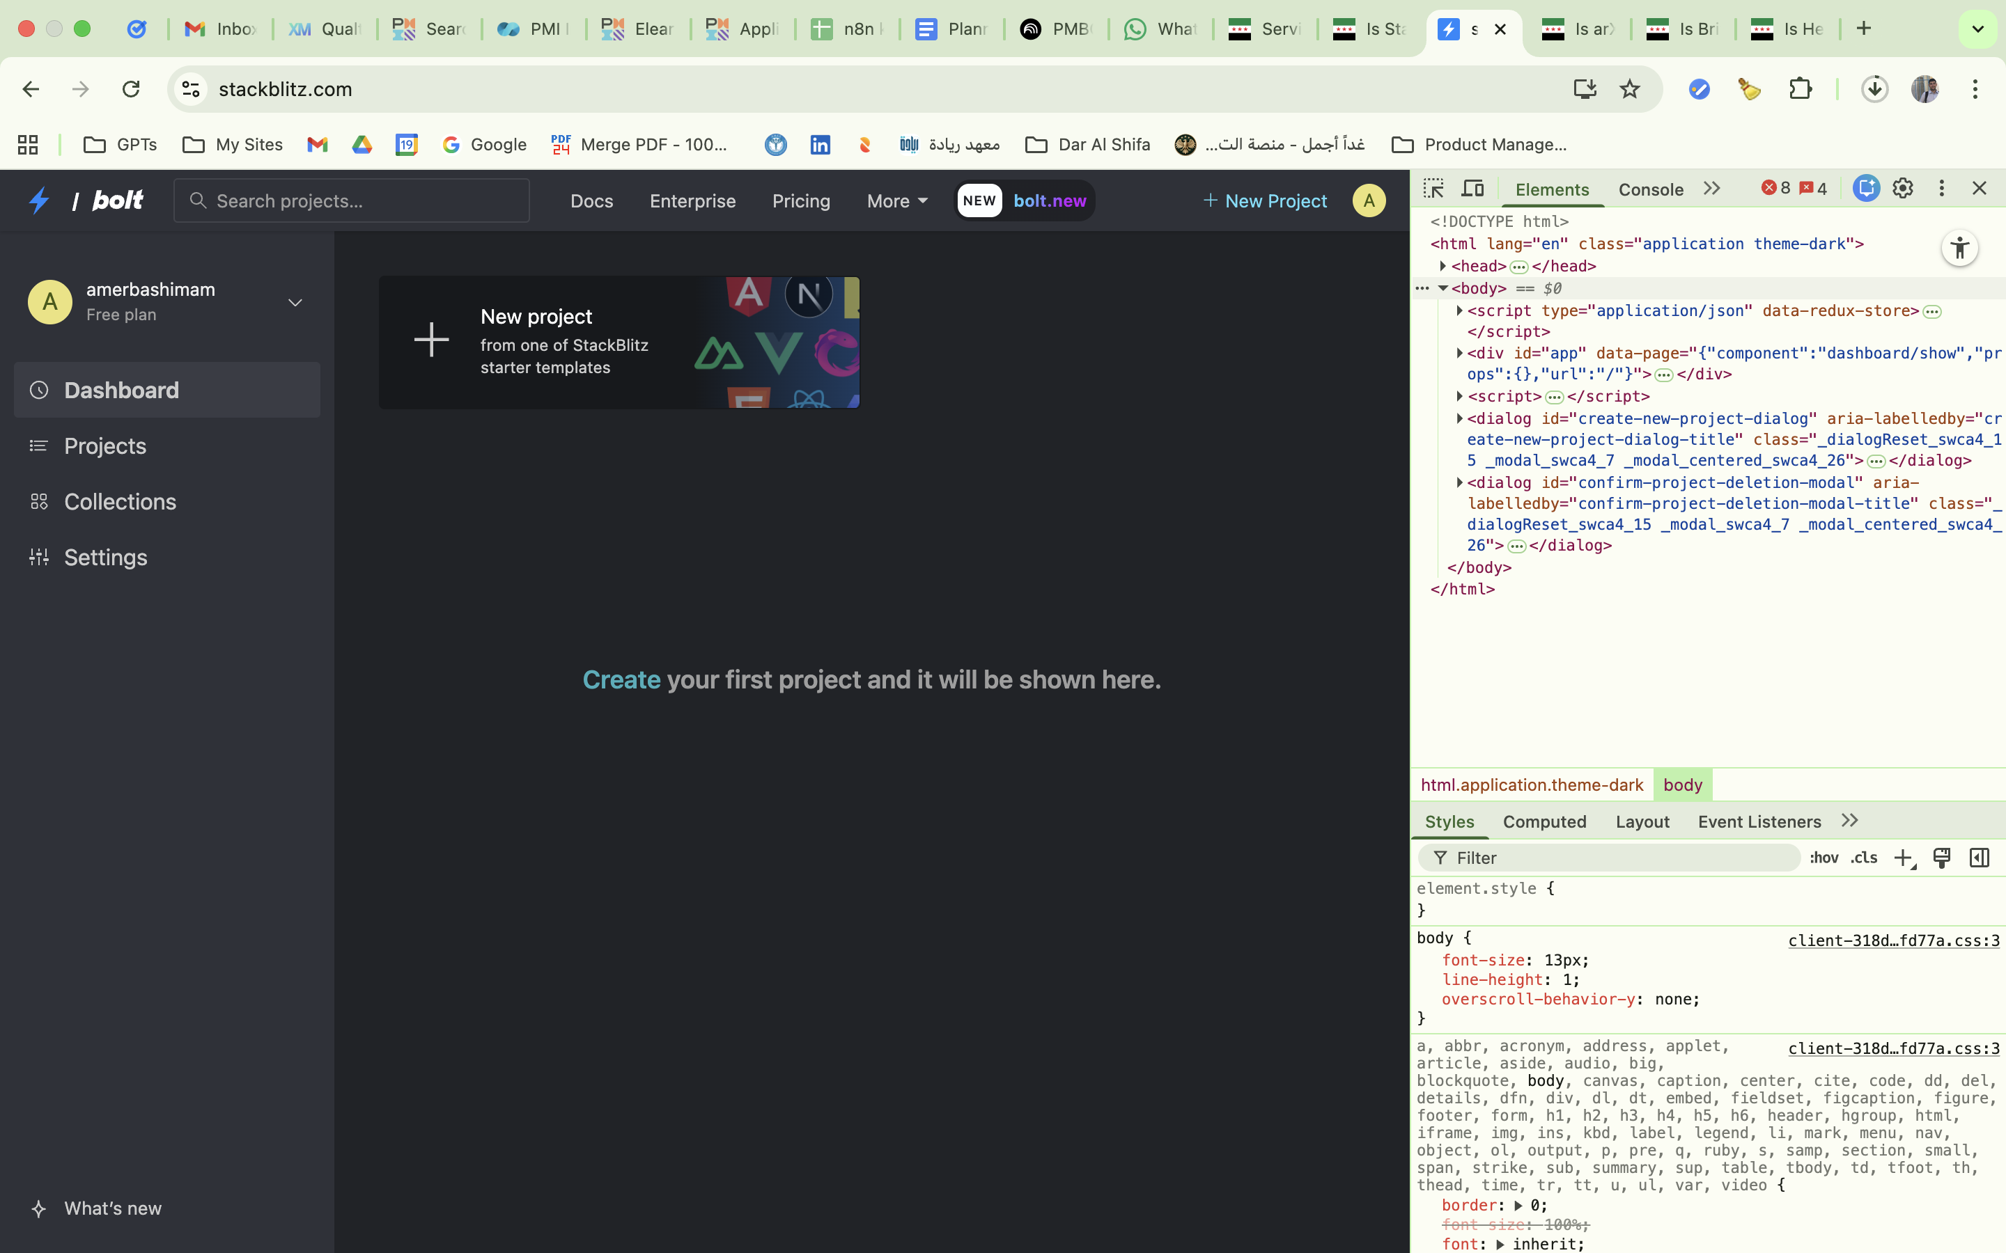
Task: Click the New Project button
Action: click(x=1265, y=201)
